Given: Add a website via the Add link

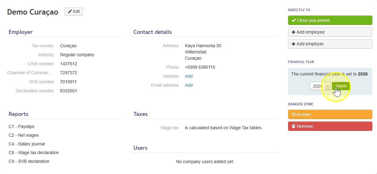Looking at the screenshot, I should 189,76.
